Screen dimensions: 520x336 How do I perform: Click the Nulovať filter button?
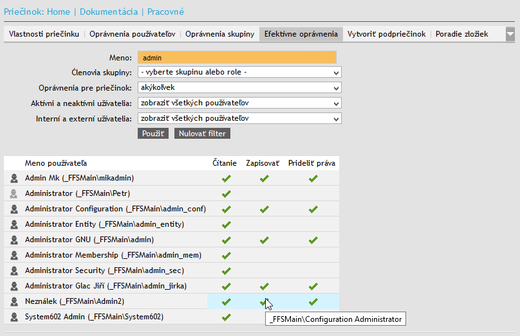click(202, 134)
